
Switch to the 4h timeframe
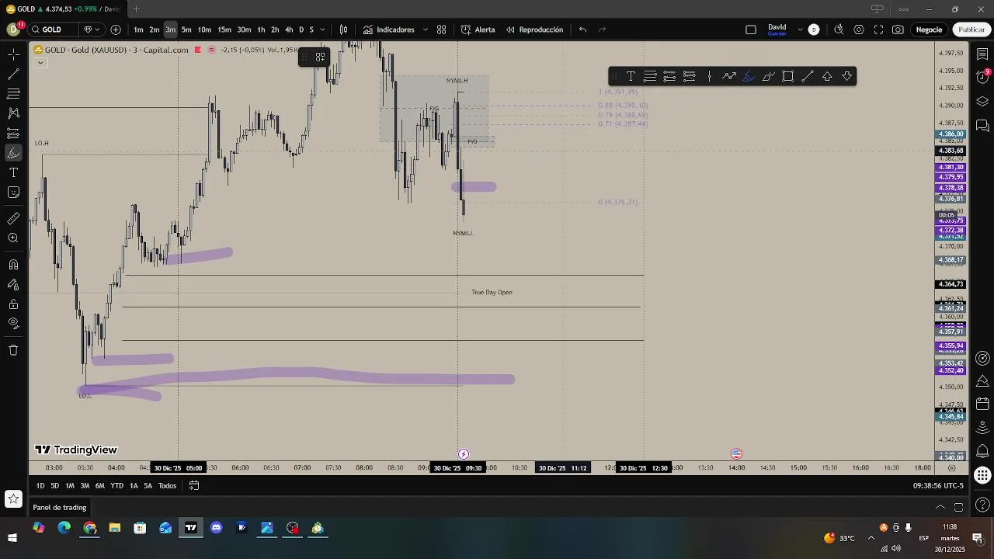pos(289,30)
